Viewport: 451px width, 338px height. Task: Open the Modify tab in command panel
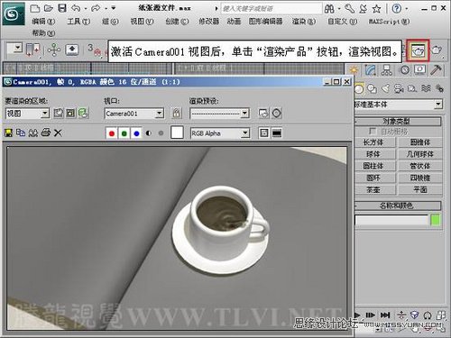371,70
